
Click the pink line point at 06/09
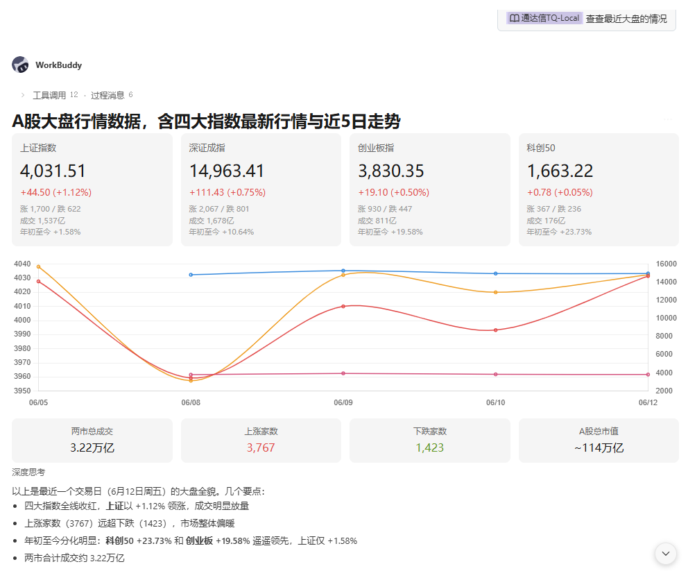click(x=343, y=373)
